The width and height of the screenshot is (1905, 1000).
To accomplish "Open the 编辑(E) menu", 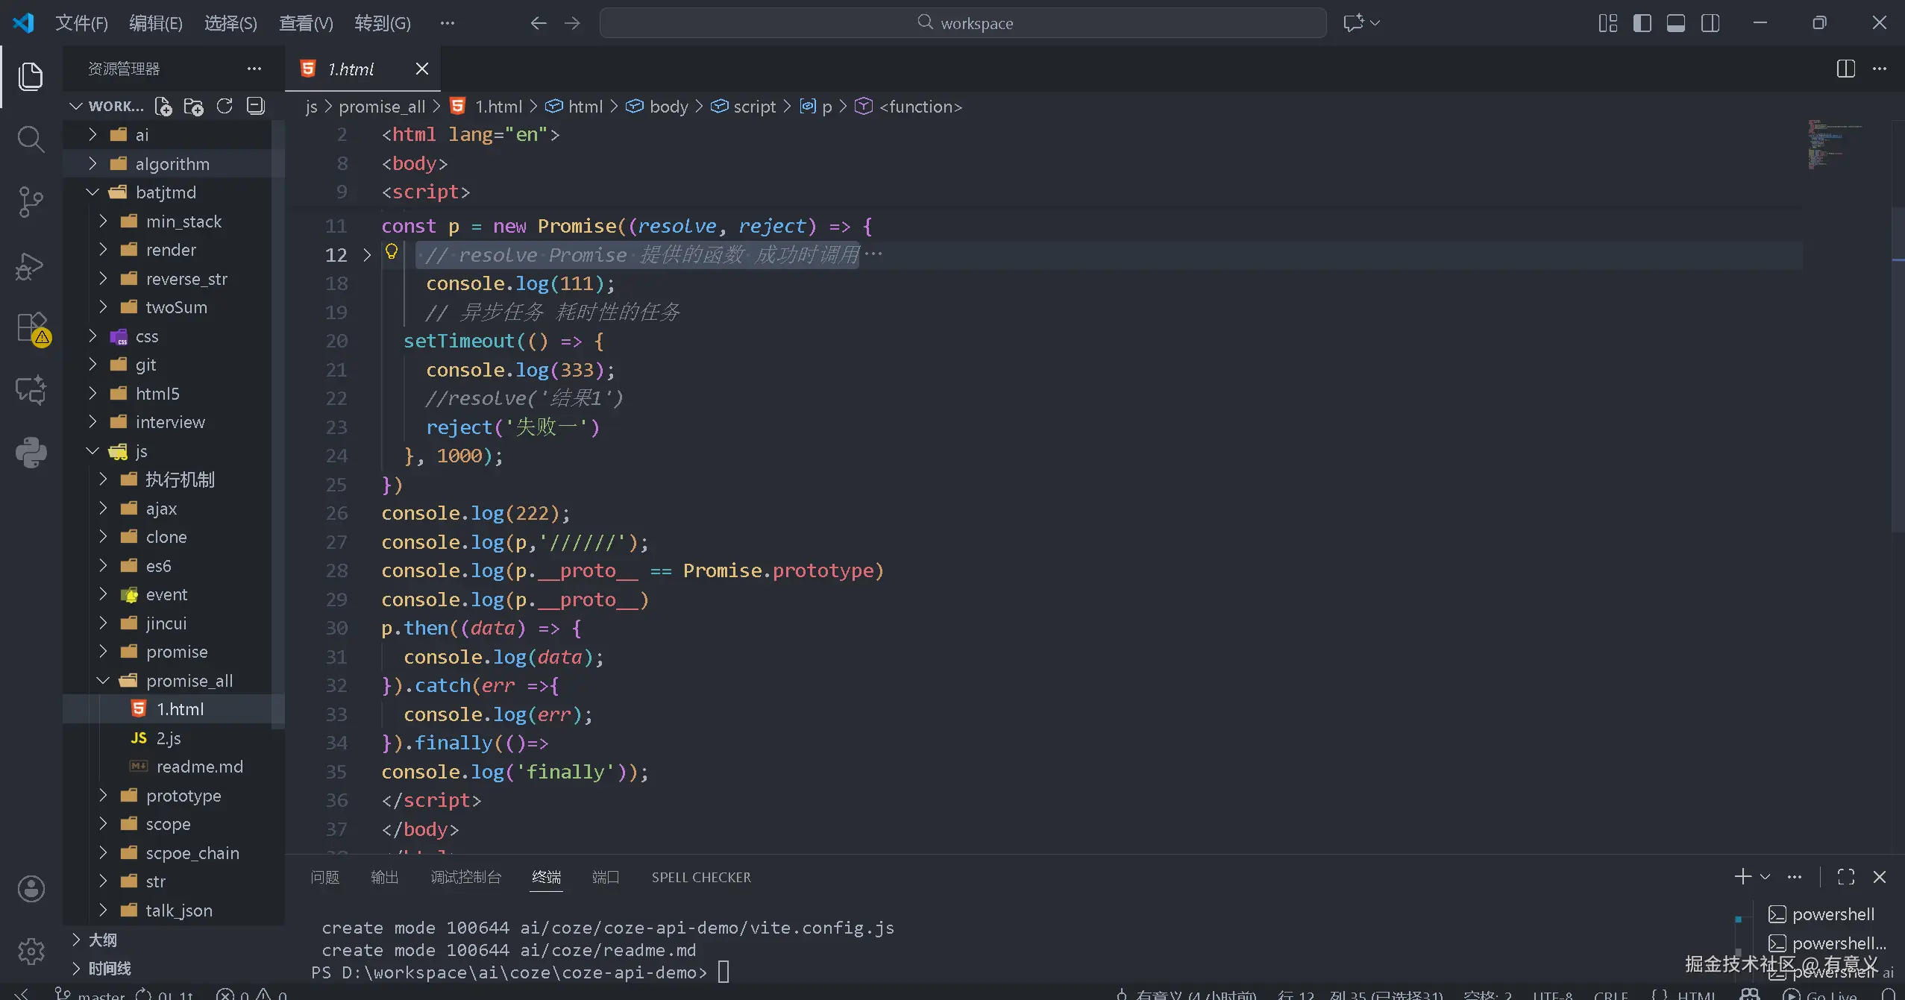I will point(155,23).
